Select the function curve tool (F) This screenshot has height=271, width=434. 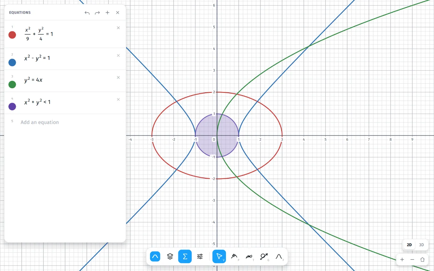[x=279, y=256]
